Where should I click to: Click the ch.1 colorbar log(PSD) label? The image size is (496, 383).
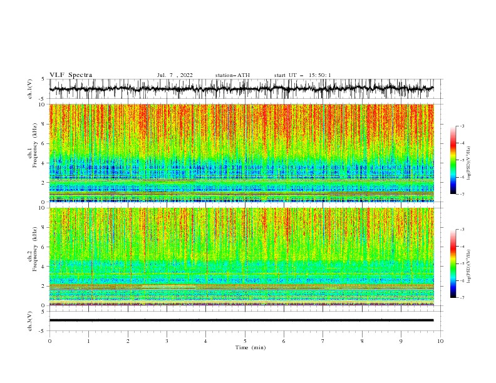(x=469, y=163)
